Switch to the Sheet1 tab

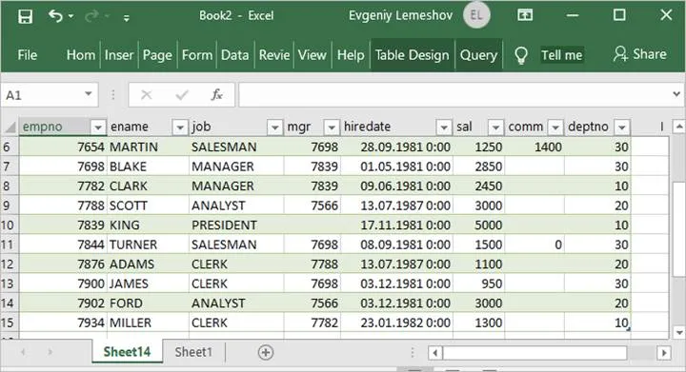point(193,352)
